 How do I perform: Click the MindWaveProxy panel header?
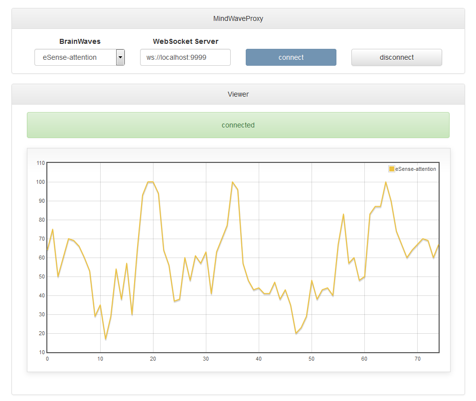pos(238,18)
